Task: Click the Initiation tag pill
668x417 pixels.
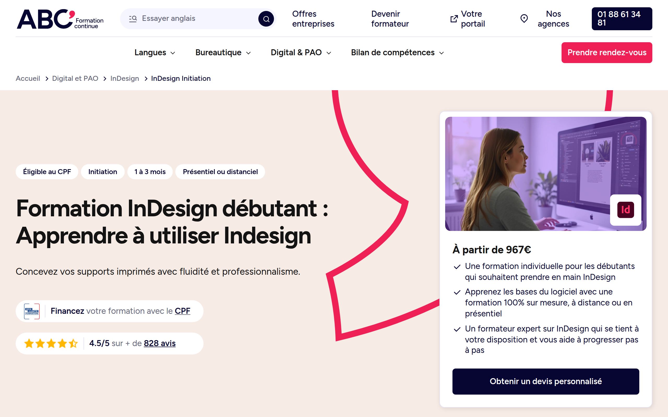Action: [103, 172]
